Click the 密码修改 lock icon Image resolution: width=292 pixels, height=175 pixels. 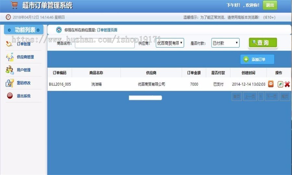pos(10,83)
